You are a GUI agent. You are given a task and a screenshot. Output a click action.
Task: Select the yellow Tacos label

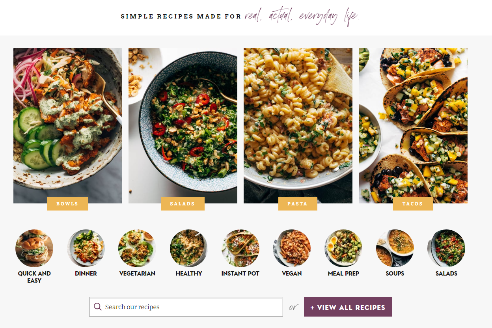(413, 204)
